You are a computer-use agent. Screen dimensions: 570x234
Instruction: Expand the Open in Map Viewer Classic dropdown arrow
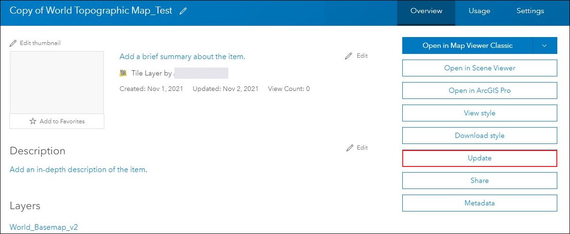(x=545, y=45)
